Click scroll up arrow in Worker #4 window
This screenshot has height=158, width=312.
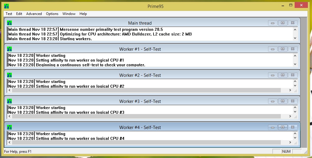[x=295, y=133]
